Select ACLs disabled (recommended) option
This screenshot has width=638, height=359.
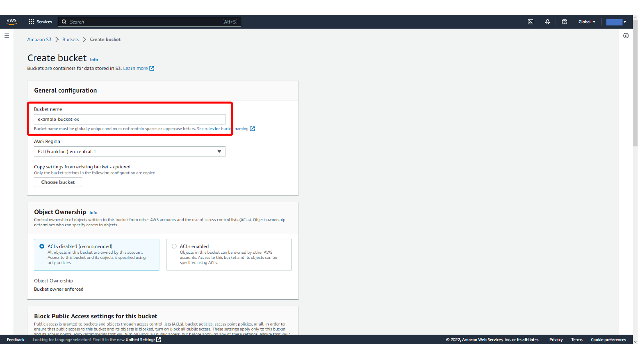97,254
